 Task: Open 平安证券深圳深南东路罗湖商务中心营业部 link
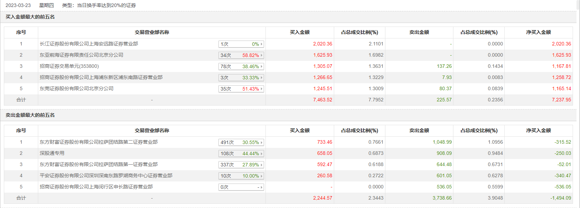106,175
